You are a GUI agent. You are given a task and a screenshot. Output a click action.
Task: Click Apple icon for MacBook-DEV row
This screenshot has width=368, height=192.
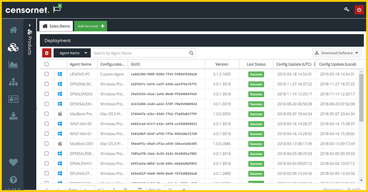tap(60, 144)
